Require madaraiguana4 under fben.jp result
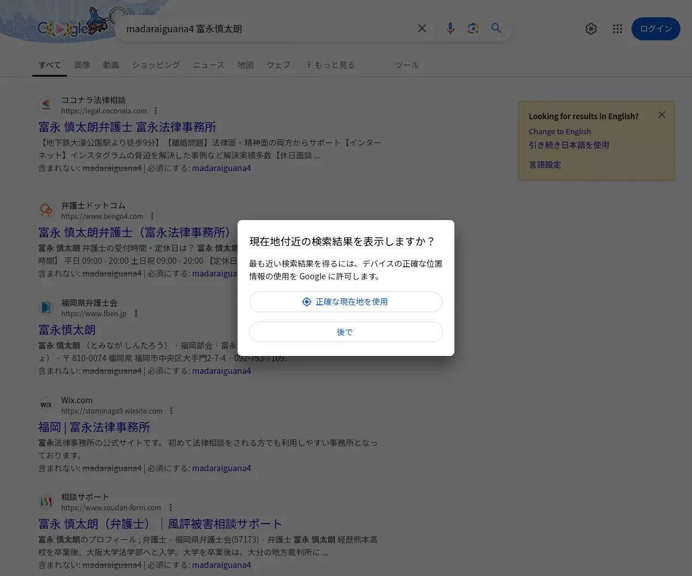This screenshot has width=692, height=576. pyautogui.click(x=221, y=371)
